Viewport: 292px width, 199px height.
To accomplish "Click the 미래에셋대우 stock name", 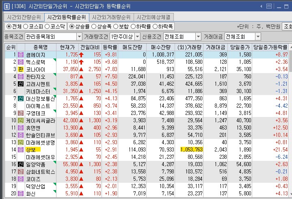I will click(x=41, y=157).
